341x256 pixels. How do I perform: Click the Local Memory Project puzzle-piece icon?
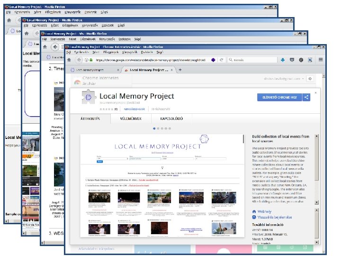(x=89, y=97)
